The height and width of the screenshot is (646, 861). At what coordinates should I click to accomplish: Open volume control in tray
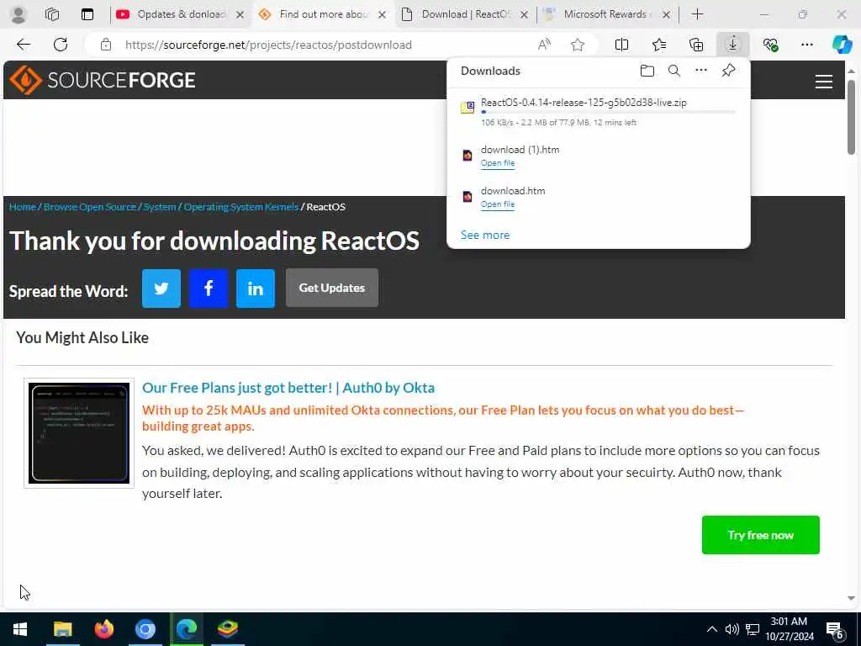[732, 629]
